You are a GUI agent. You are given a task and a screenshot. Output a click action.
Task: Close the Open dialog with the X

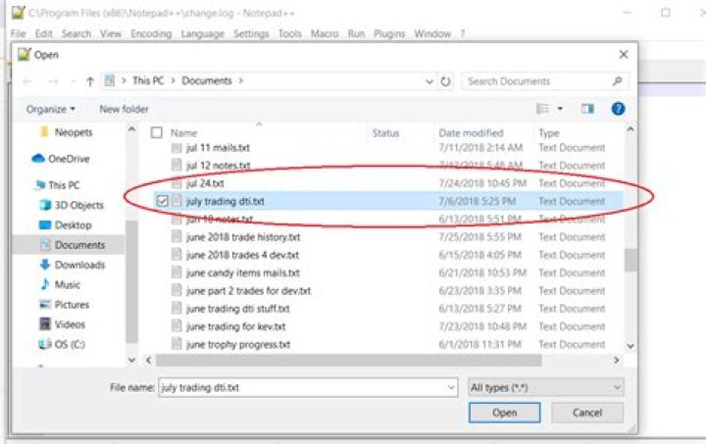click(x=624, y=55)
